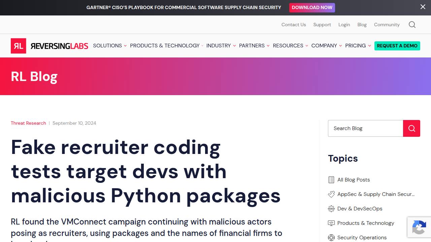This screenshot has width=431, height=242.
Task: Click the reCAPTCHA badge
Action: click(x=419, y=227)
